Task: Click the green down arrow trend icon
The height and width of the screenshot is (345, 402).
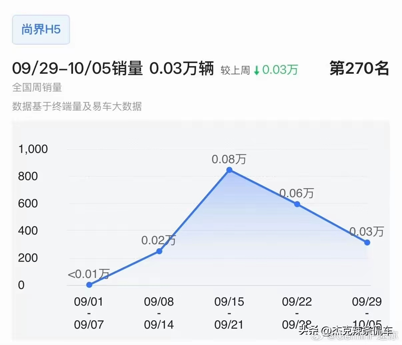Action: (256, 70)
